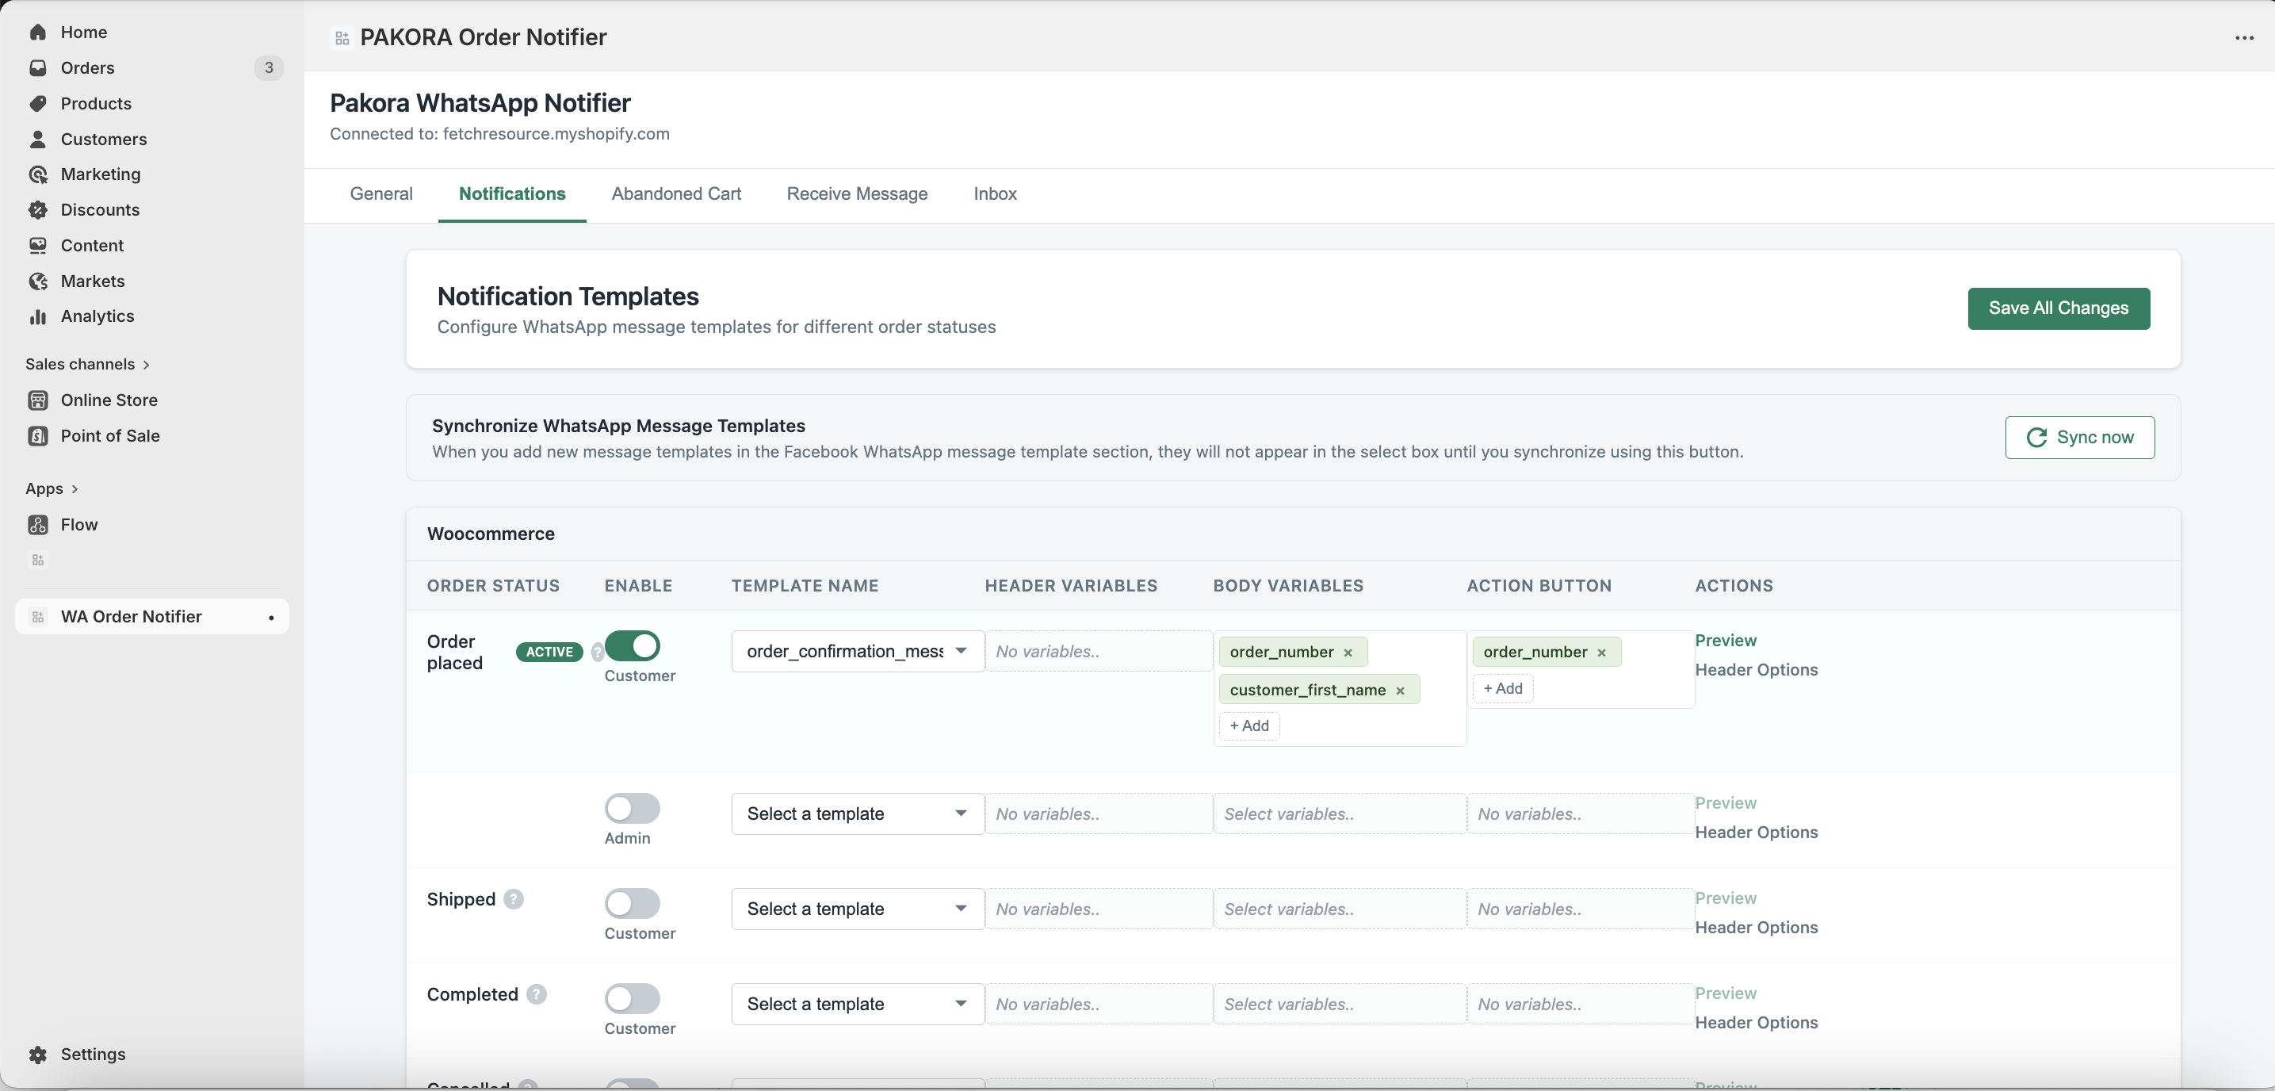This screenshot has width=2275, height=1091.
Task: Remove order_number from Body Variables
Action: point(1348,653)
